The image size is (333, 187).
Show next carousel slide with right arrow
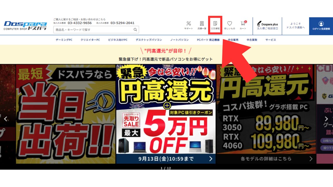point(326,119)
